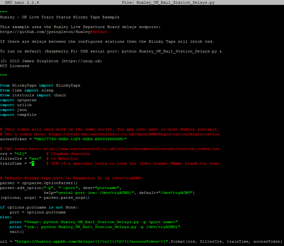Click the print '(ex.: python Huxley...' line
This screenshot has width=284, height=246.
coord(95,227)
